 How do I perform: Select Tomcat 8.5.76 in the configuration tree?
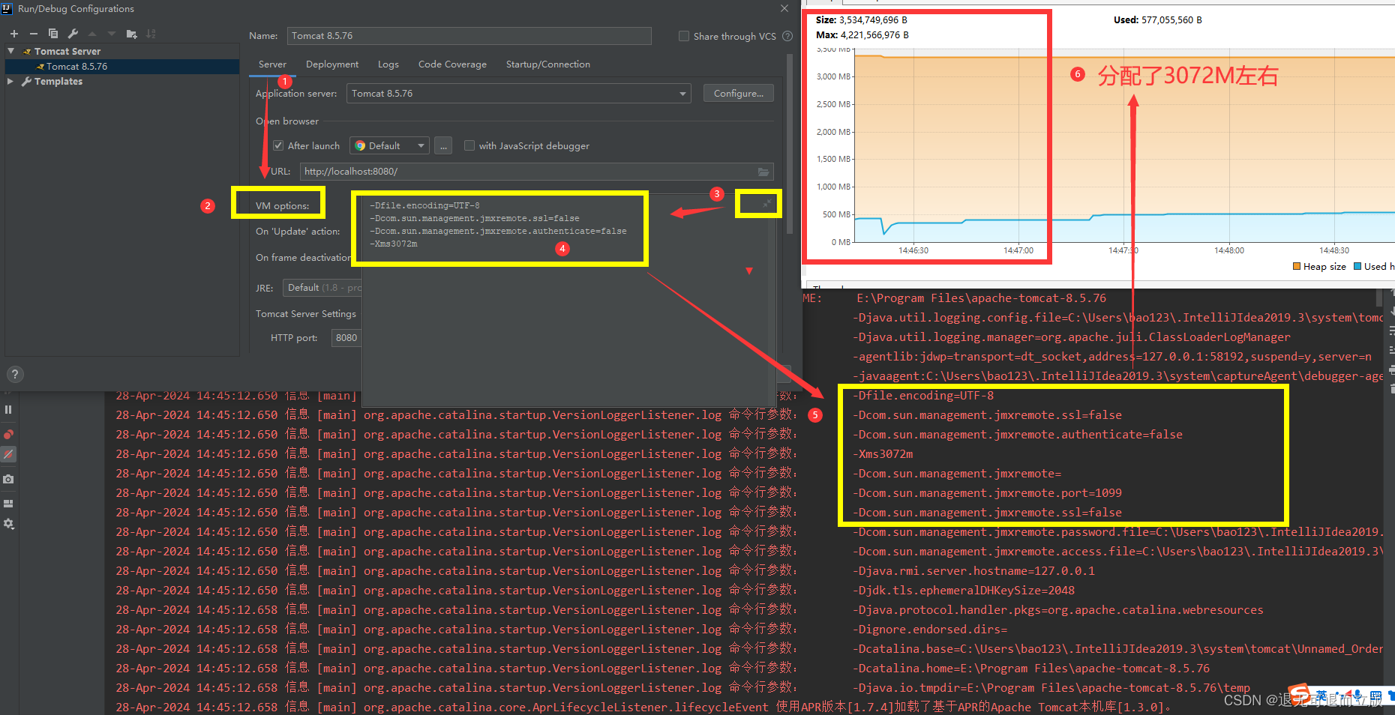tap(76, 67)
